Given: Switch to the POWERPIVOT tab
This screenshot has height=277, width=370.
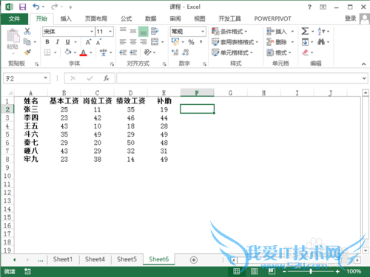Looking at the screenshot, I should [x=272, y=18].
